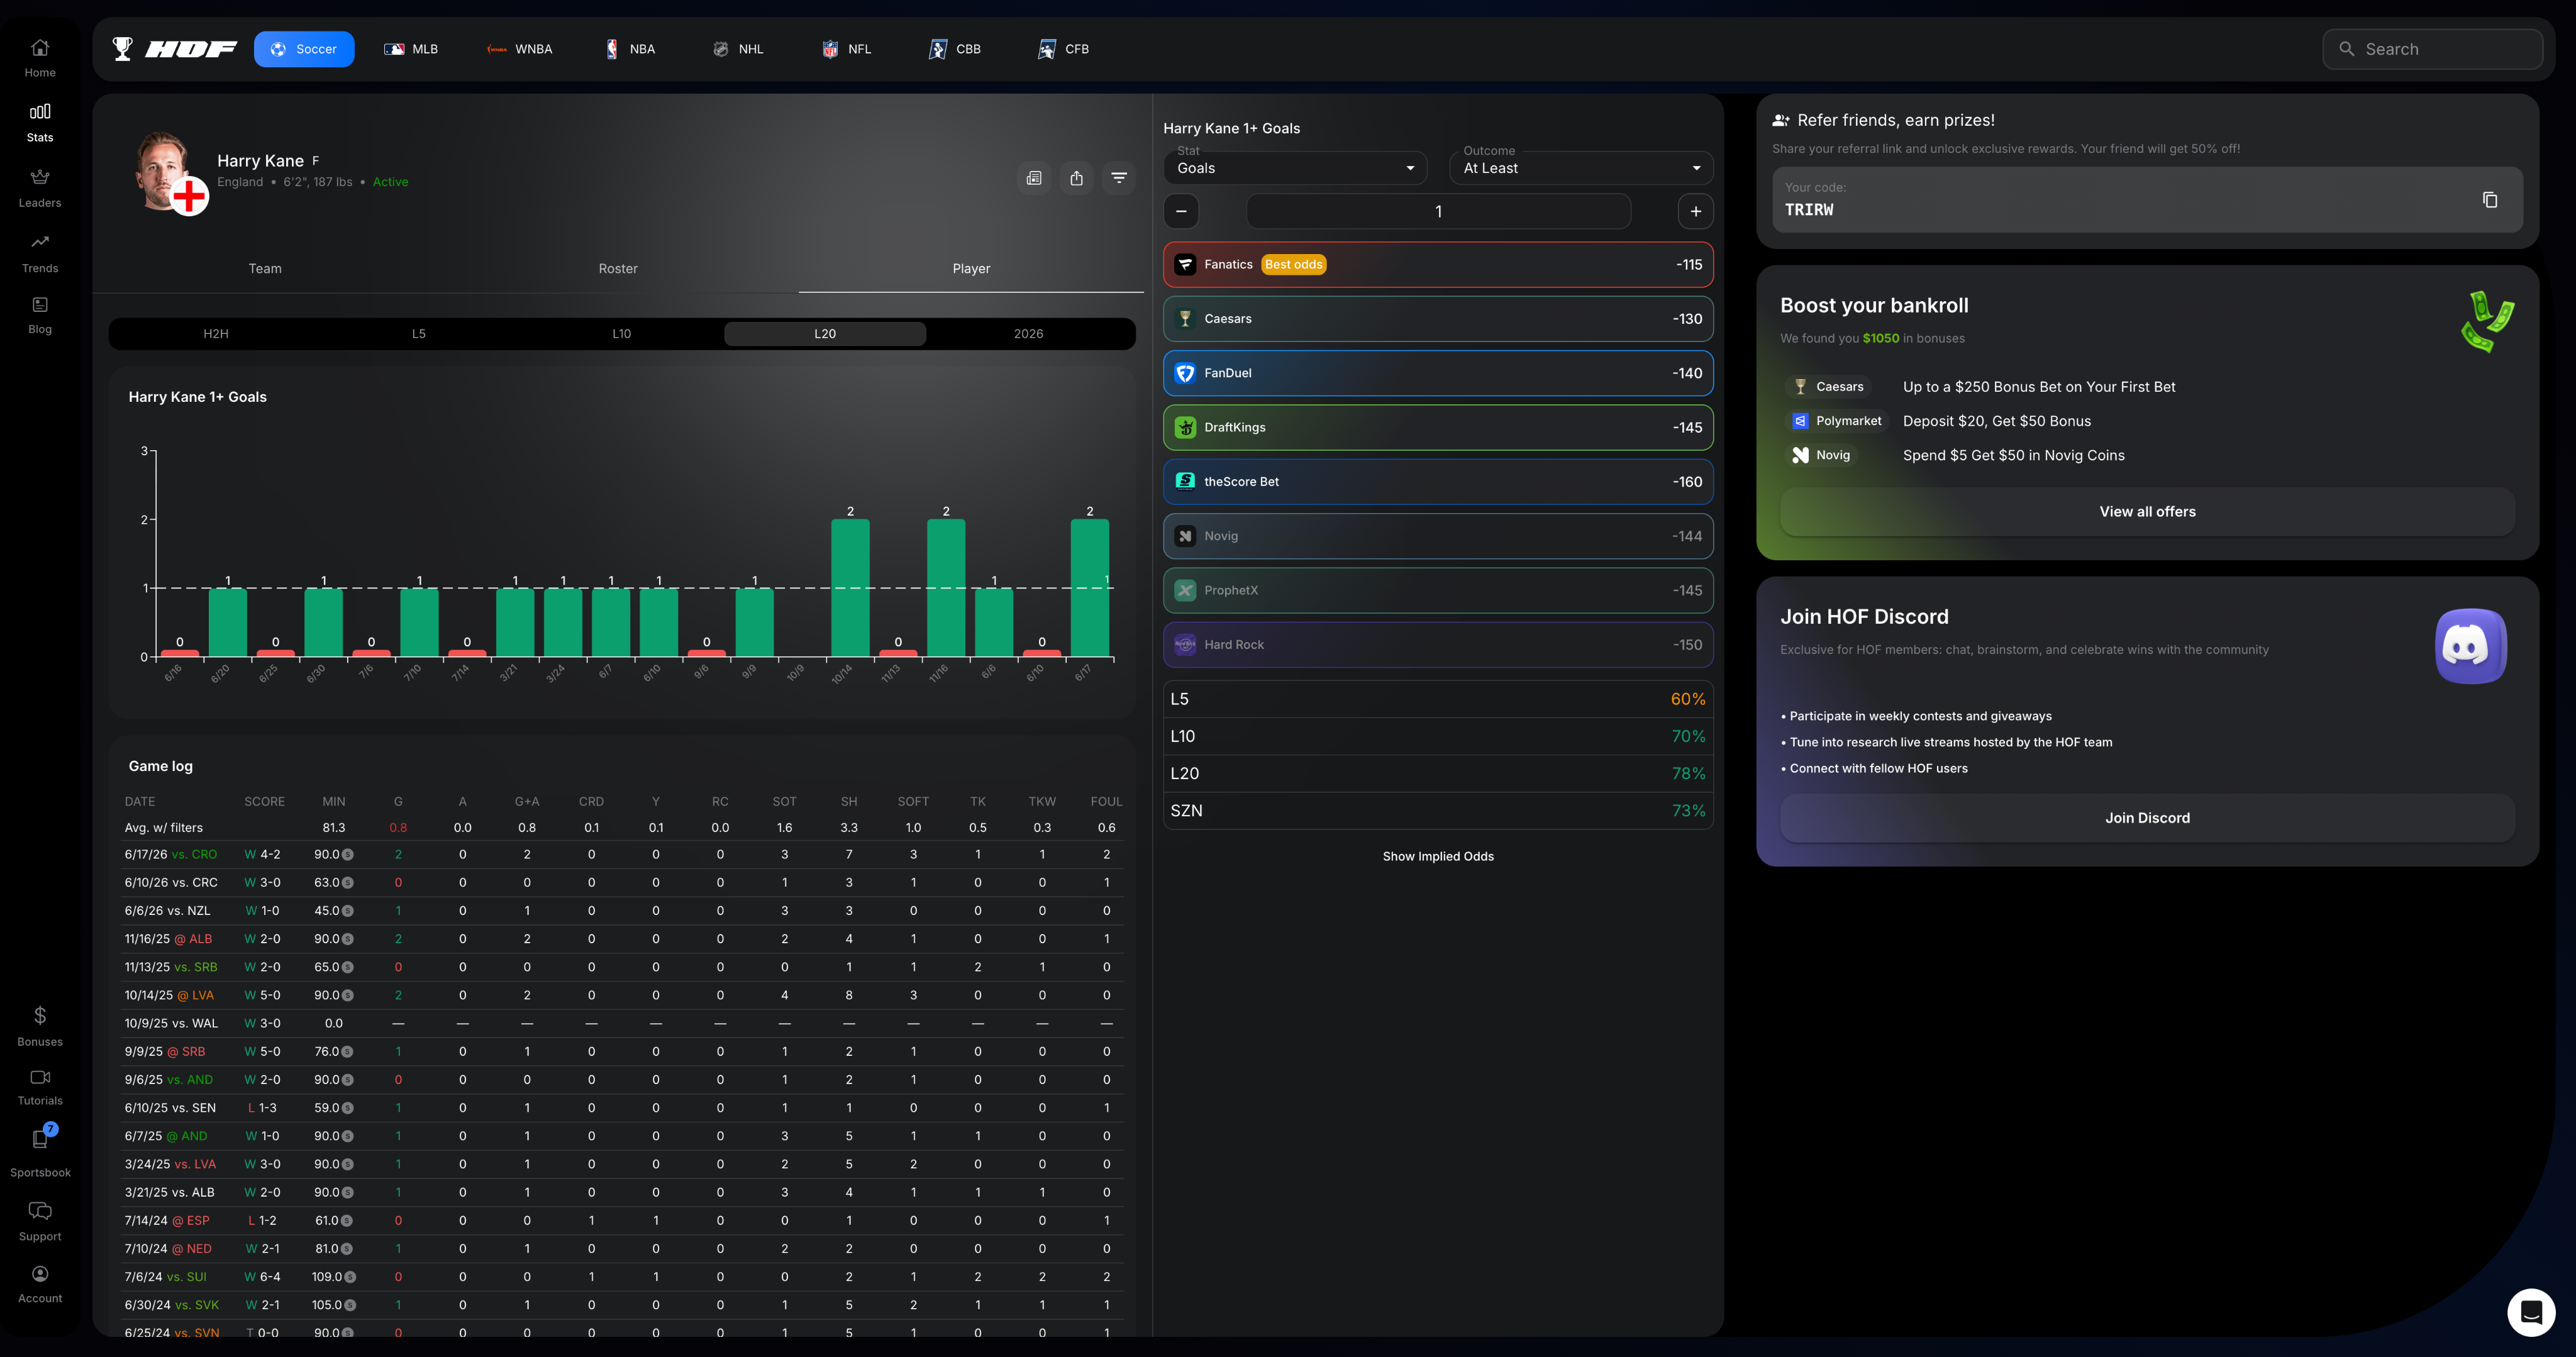Viewport: 2576px width, 1357px height.
Task: Click the Discord logo image
Action: coord(2470,646)
